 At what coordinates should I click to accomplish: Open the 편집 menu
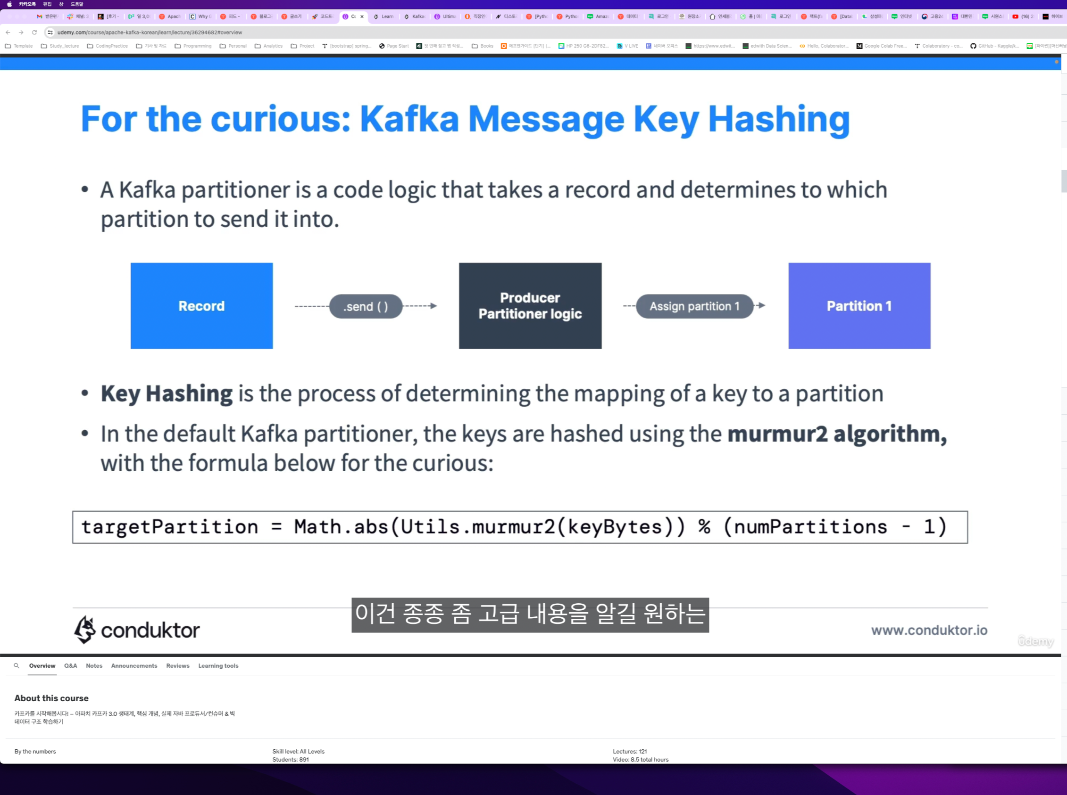[x=46, y=4]
